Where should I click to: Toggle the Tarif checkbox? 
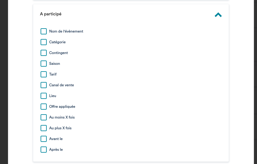point(44,74)
